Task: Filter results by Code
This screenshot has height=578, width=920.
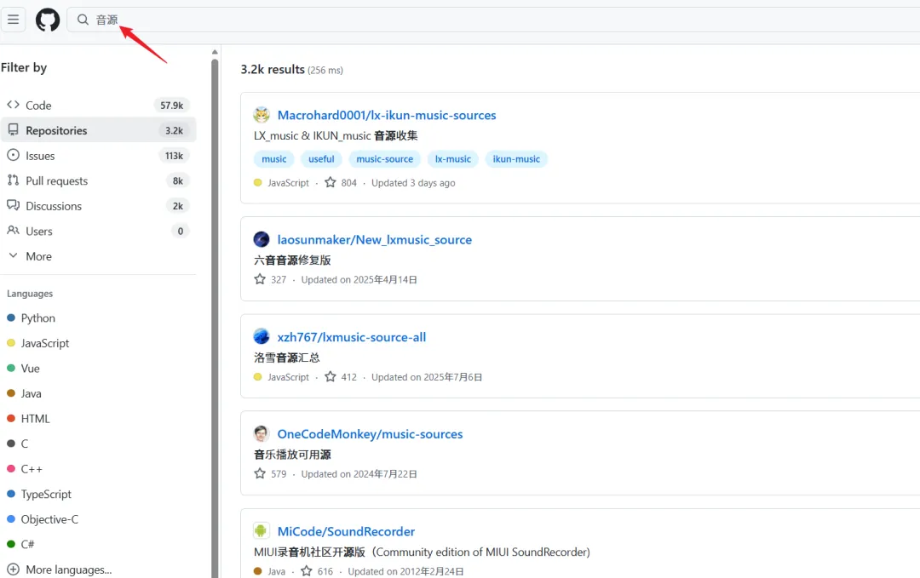Action: [98, 106]
